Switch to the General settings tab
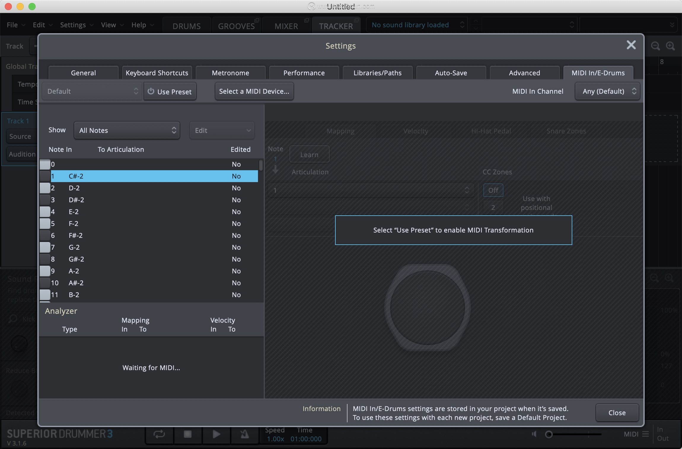Screen dimensions: 682x449 [83, 73]
